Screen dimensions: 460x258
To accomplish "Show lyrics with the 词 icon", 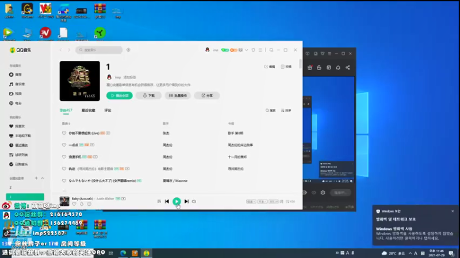I will tap(281, 202).
